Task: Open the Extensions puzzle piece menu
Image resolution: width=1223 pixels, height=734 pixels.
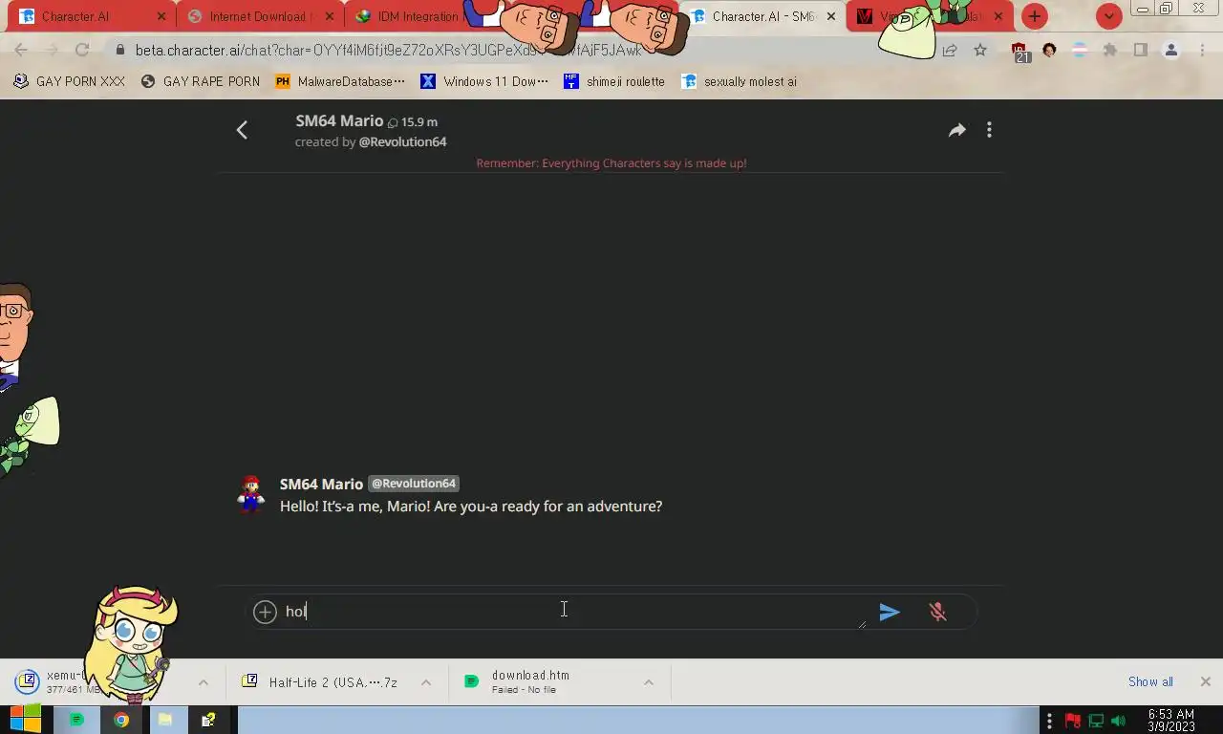Action: tap(1110, 50)
